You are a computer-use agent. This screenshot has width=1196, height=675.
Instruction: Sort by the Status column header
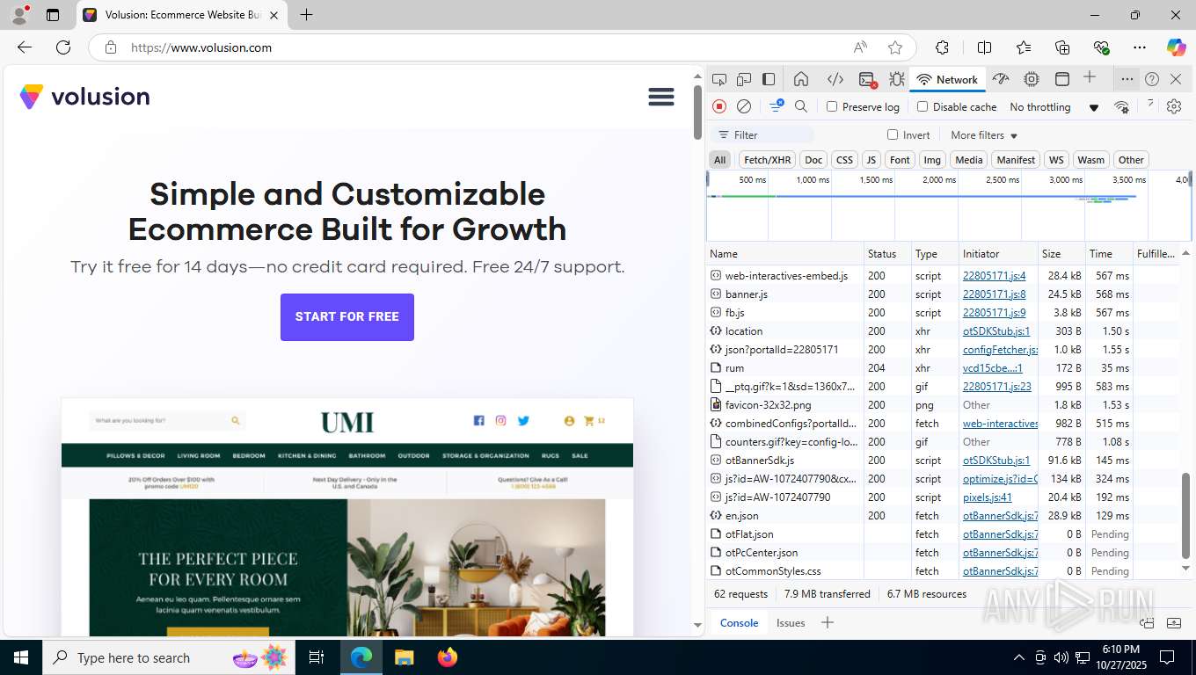click(887, 253)
